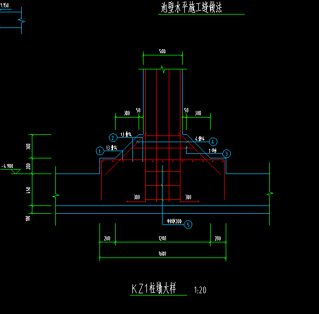
Task: Select the -4.900 elevation text
Action: pyautogui.click(x=7, y=166)
